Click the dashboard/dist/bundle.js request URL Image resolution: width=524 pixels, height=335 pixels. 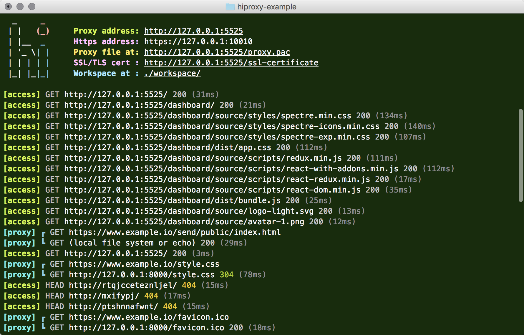[x=173, y=200]
